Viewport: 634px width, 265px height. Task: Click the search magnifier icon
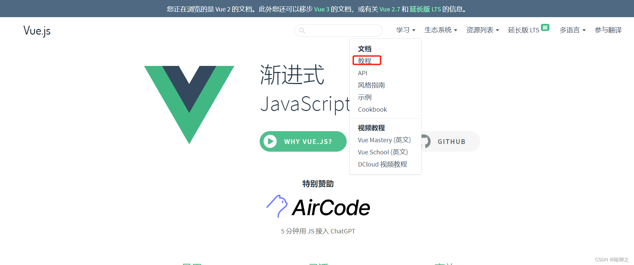[x=302, y=31]
